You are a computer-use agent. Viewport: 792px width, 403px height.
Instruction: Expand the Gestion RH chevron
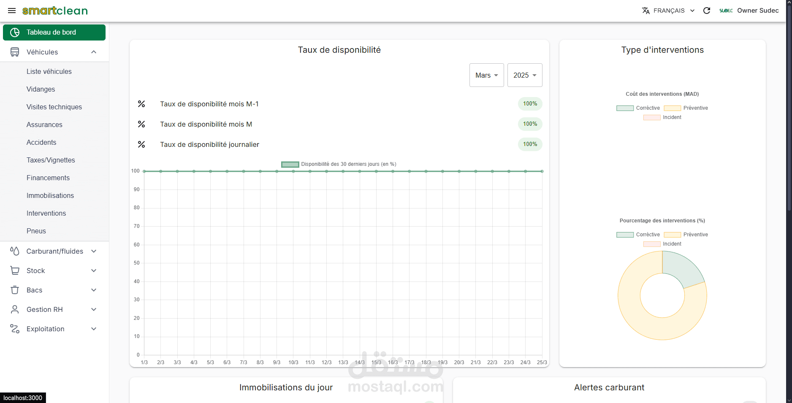(94, 309)
